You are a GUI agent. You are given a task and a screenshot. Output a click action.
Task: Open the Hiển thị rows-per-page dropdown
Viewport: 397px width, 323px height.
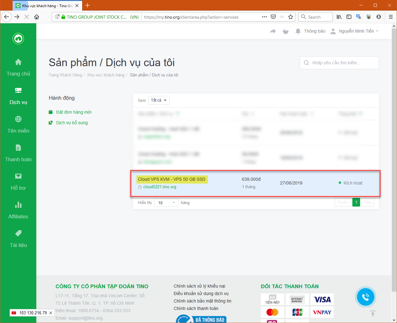pos(166,202)
